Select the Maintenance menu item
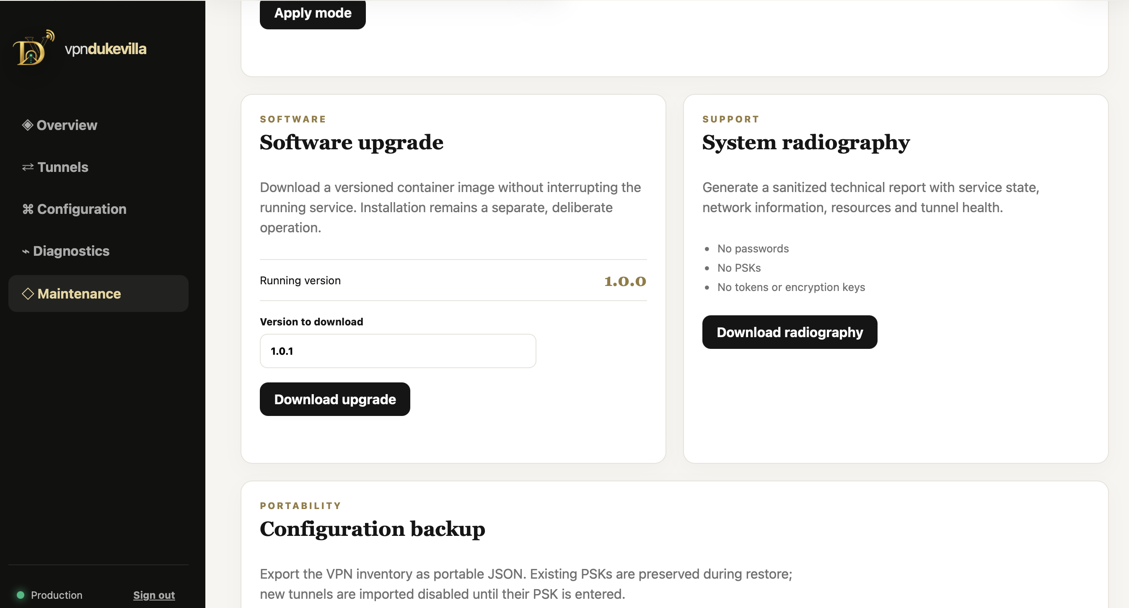The width and height of the screenshot is (1129, 608). click(98, 294)
